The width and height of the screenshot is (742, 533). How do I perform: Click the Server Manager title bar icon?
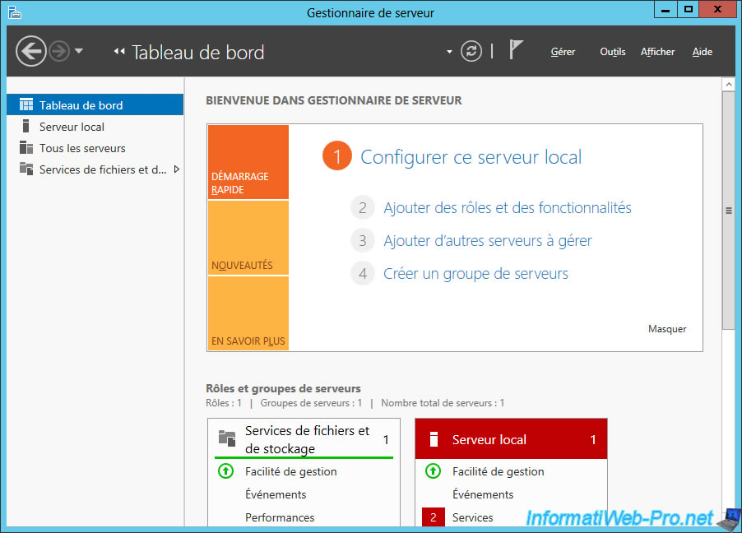tap(15, 12)
